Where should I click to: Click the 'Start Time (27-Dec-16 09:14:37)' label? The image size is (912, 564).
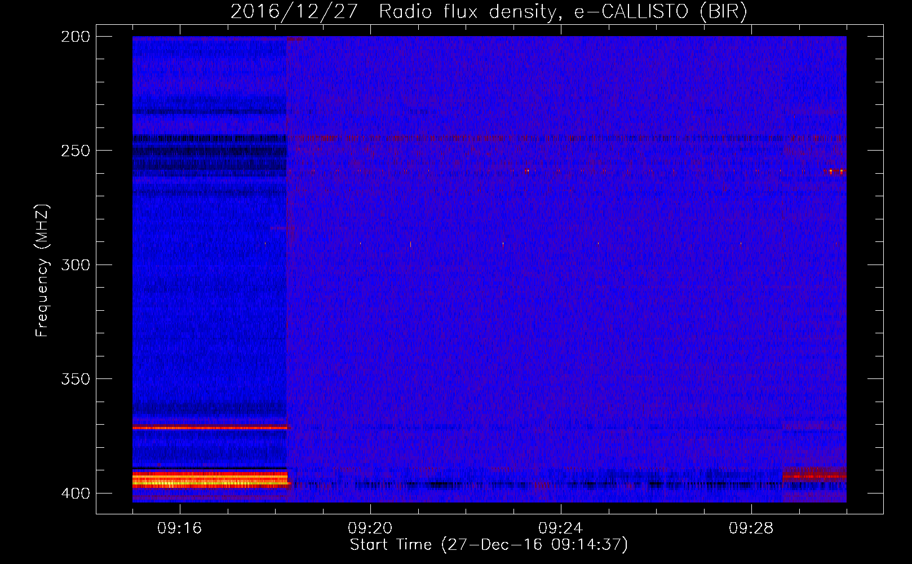click(x=489, y=545)
